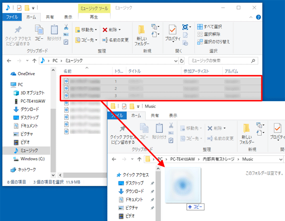Click the Copy icon in the Clipboard group
Viewport: 285px width, 221px height.
39,31
